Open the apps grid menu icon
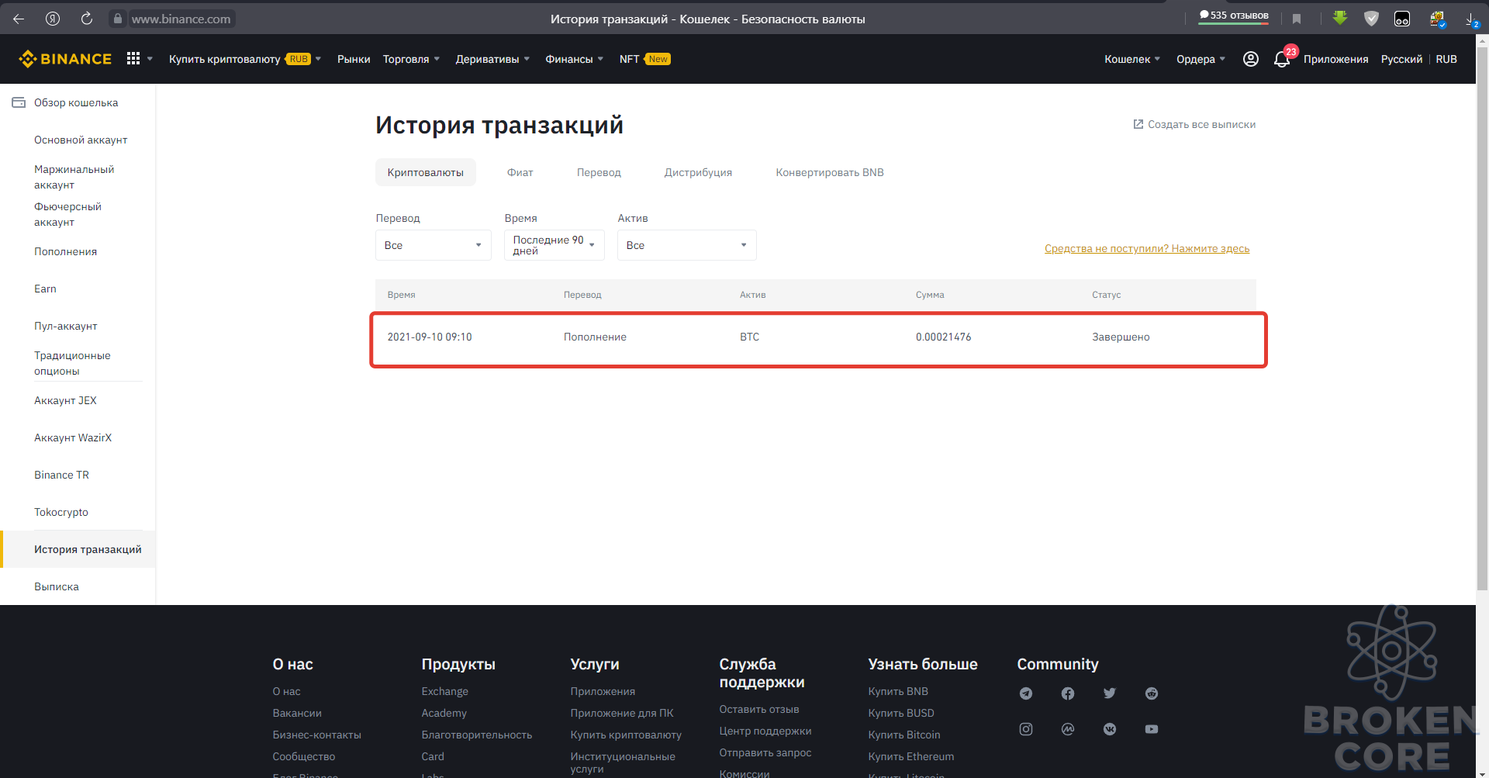 (133, 59)
